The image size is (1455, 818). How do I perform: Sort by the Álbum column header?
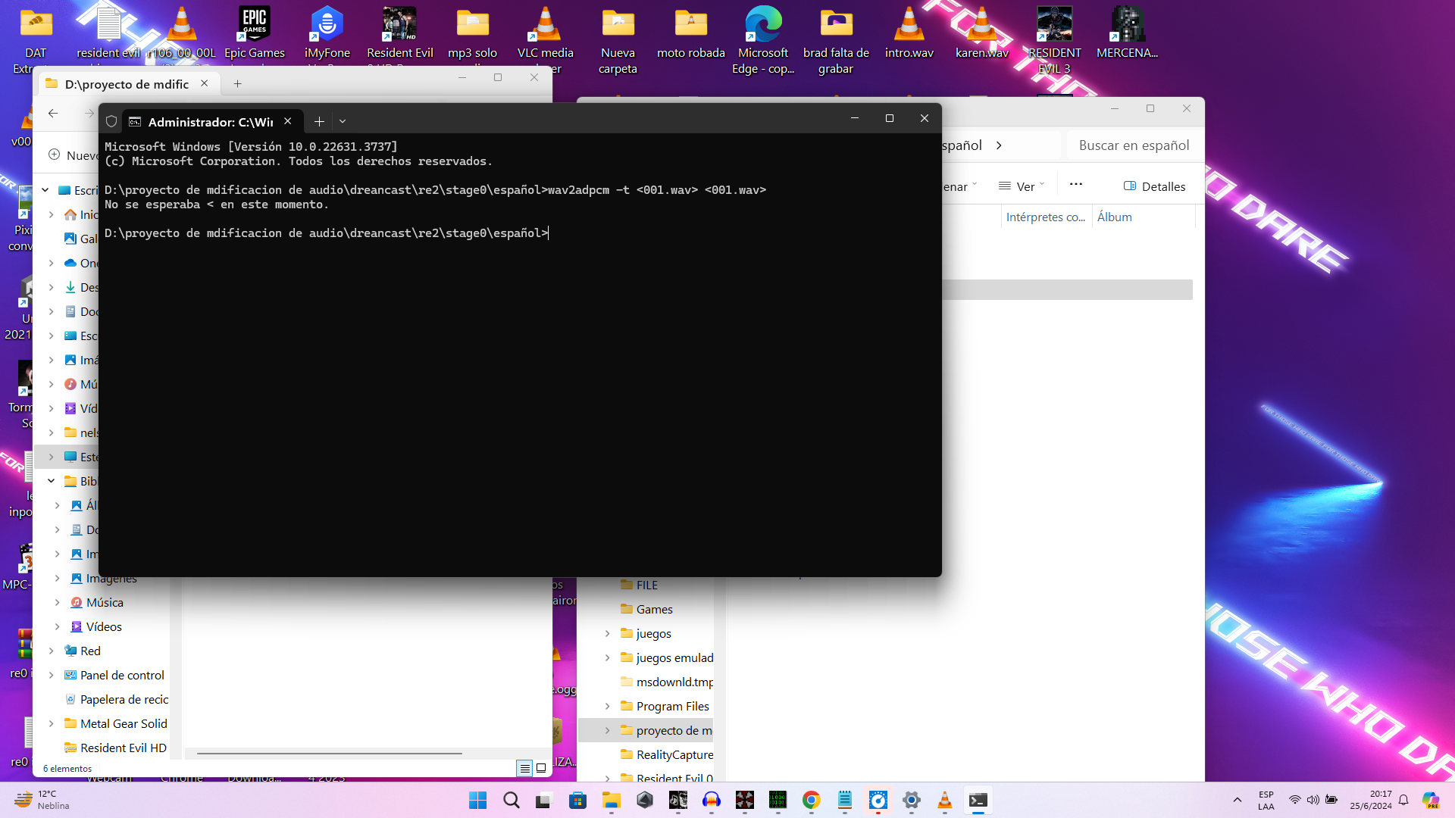(1143, 217)
